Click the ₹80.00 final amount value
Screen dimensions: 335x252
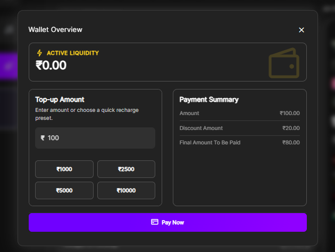tap(291, 143)
